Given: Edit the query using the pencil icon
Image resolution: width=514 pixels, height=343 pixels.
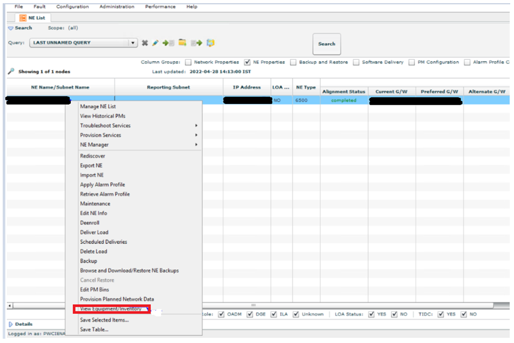Looking at the screenshot, I should tap(157, 43).
